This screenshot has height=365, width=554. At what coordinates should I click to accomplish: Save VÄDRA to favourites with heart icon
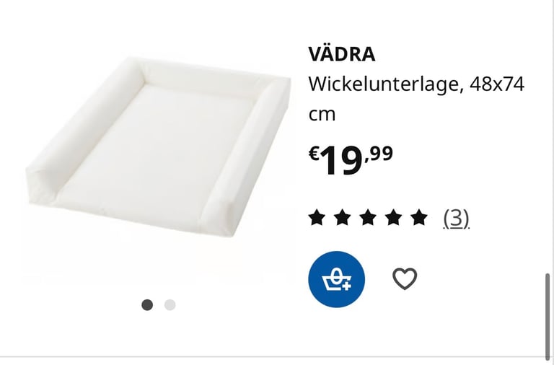pos(405,278)
